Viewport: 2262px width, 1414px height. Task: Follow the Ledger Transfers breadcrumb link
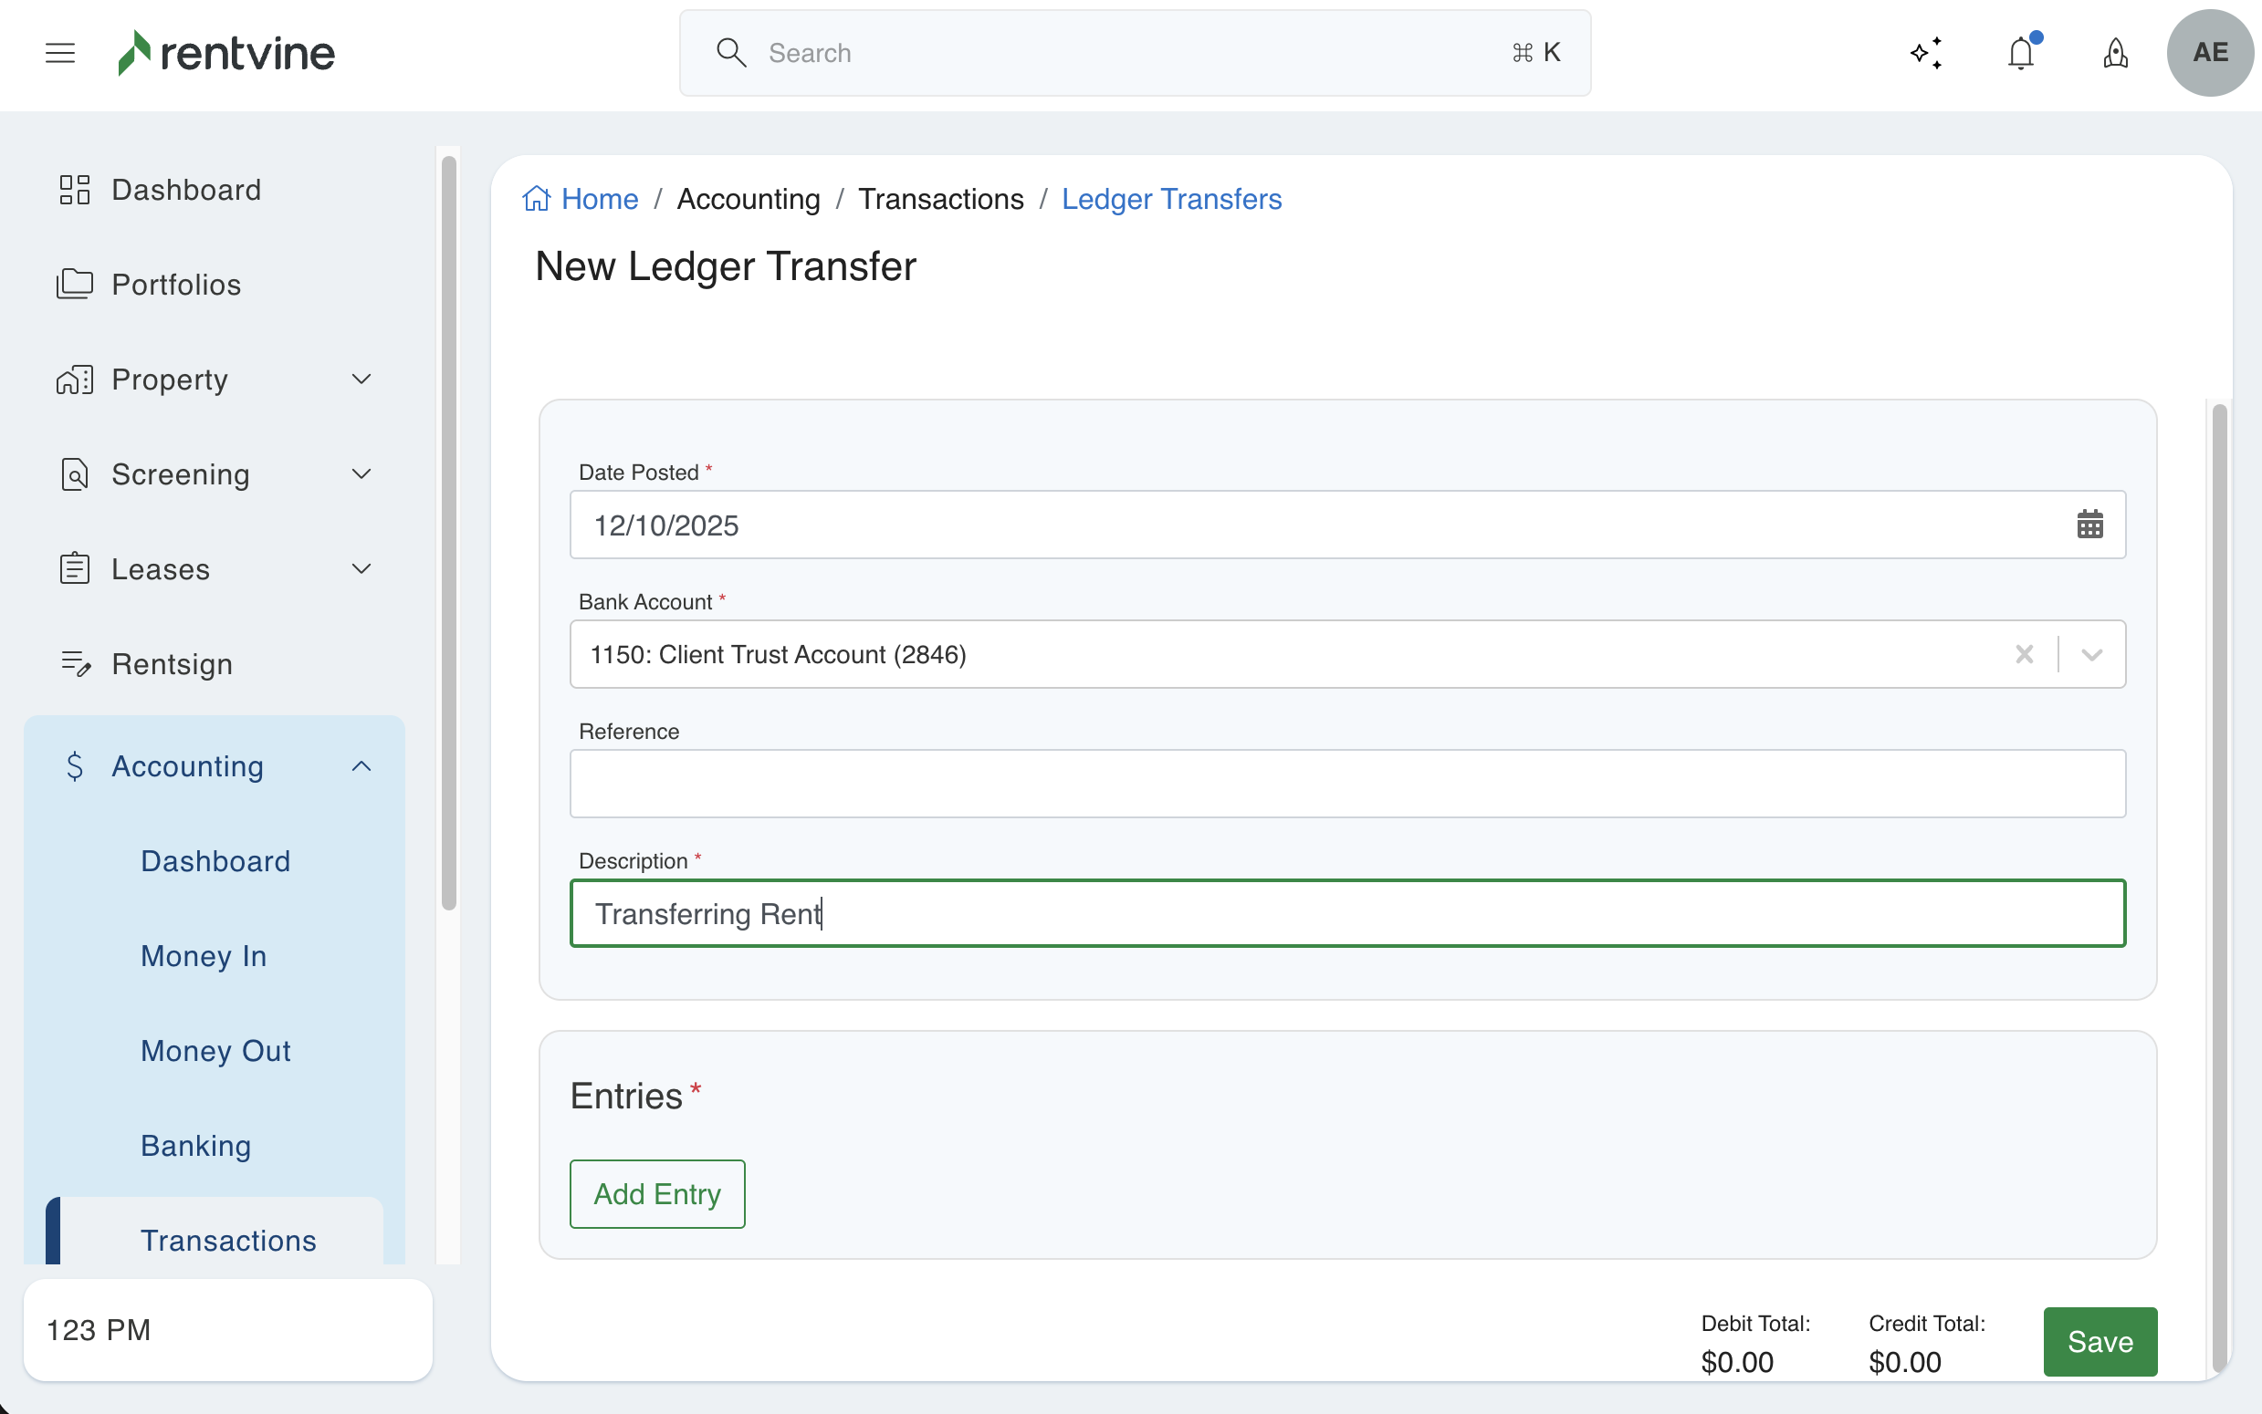click(x=1171, y=199)
